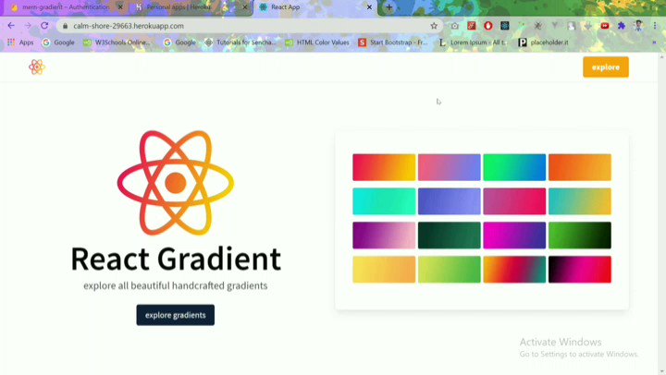666x375 pixels.
Task: Select the purple-to-light-pink gradient swatch
Action: pyautogui.click(x=384, y=236)
